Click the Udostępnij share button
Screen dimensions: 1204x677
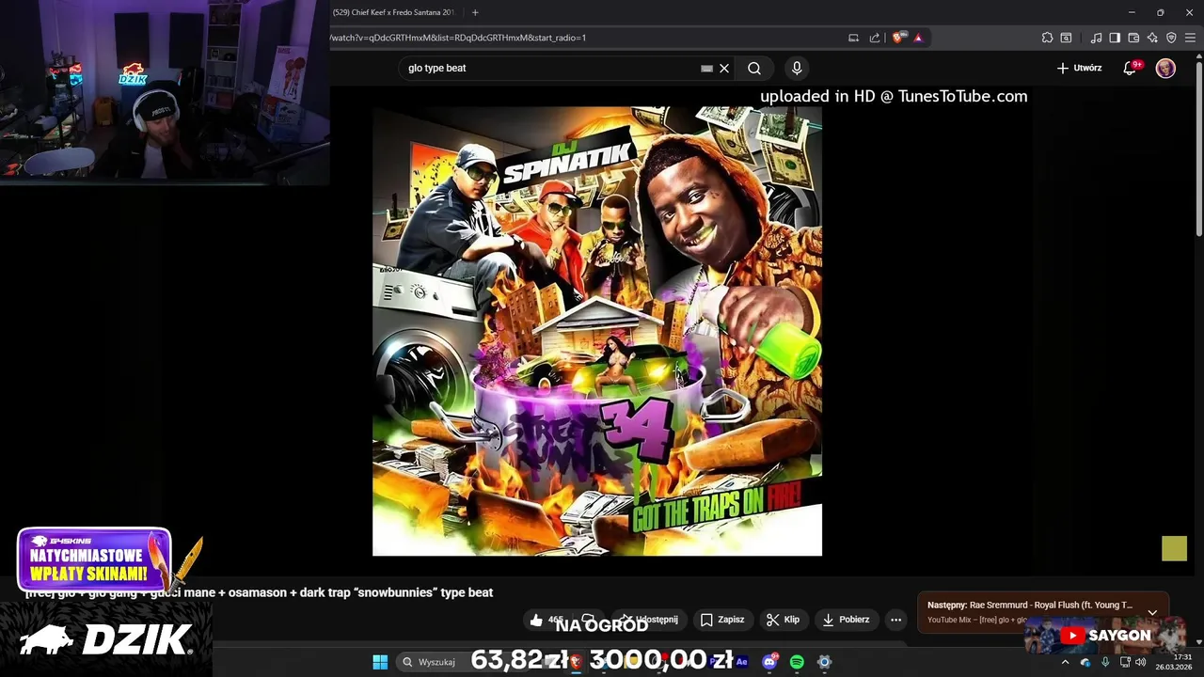coord(648,620)
